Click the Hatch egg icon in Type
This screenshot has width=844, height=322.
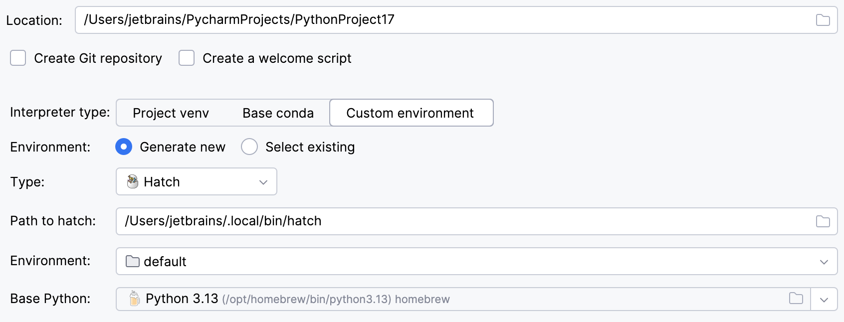pyautogui.click(x=133, y=181)
